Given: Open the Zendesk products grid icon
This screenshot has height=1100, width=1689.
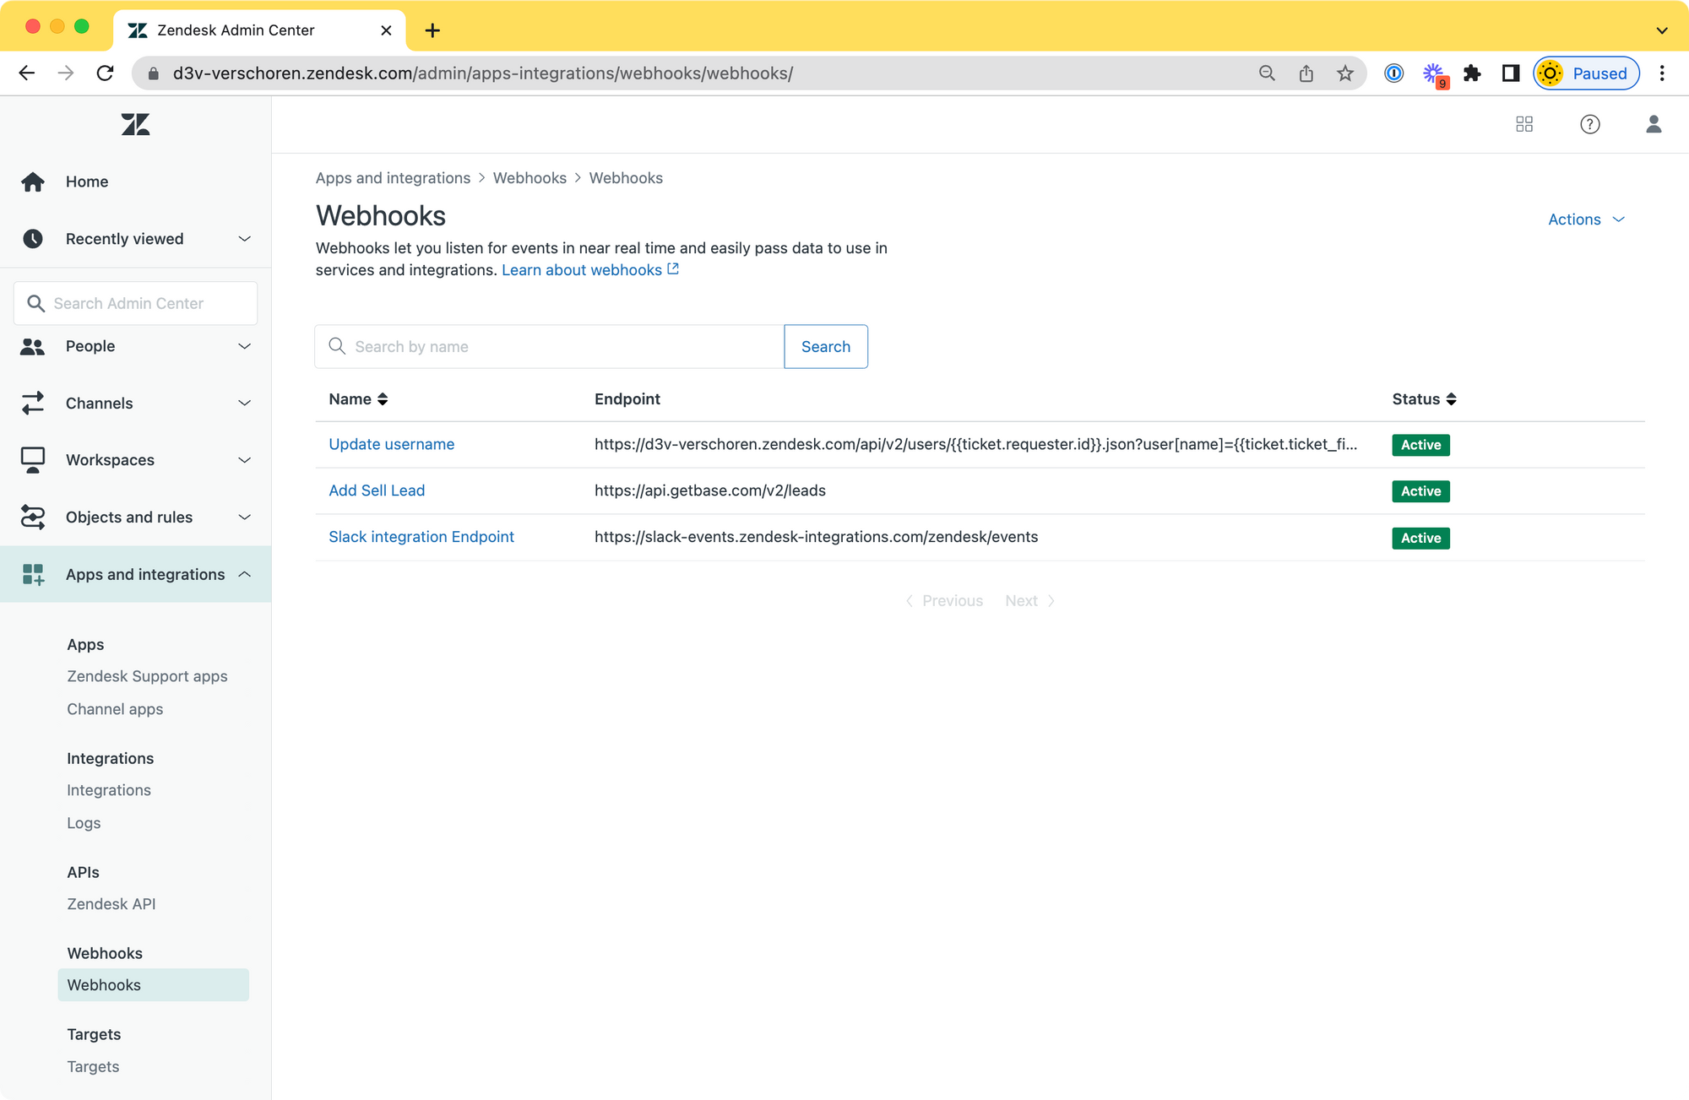Looking at the screenshot, I should (x=1524, y=124).
